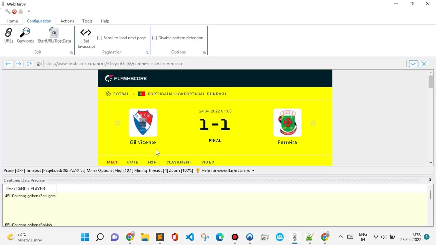The height and width of the screenshot is (245, 436).
Task: Open Help for www.flashscore.ro dropdown arrow
Action: (253, 171)
